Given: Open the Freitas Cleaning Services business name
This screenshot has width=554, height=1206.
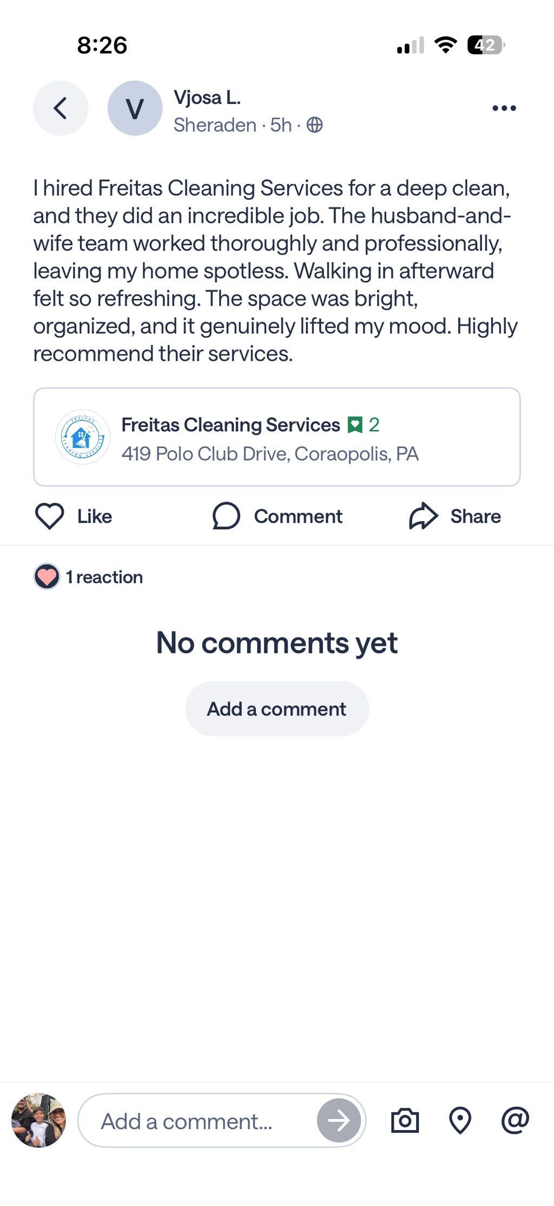Looking at the screenshot, I should click(x=230, y=425).
